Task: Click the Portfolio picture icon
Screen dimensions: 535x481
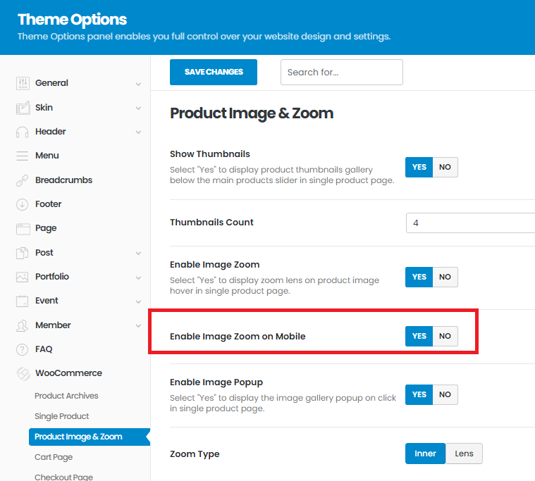Action: coord(23,277)
